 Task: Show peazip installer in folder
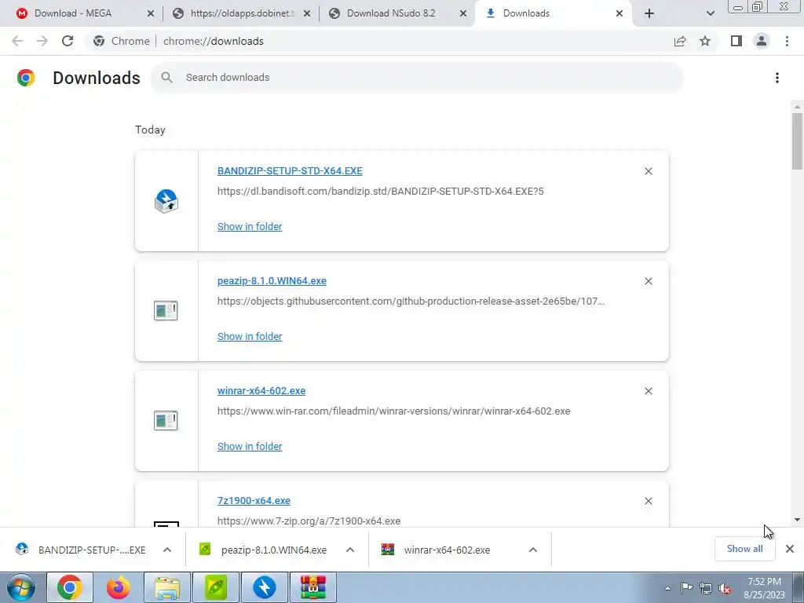click(x=250, y=336)
